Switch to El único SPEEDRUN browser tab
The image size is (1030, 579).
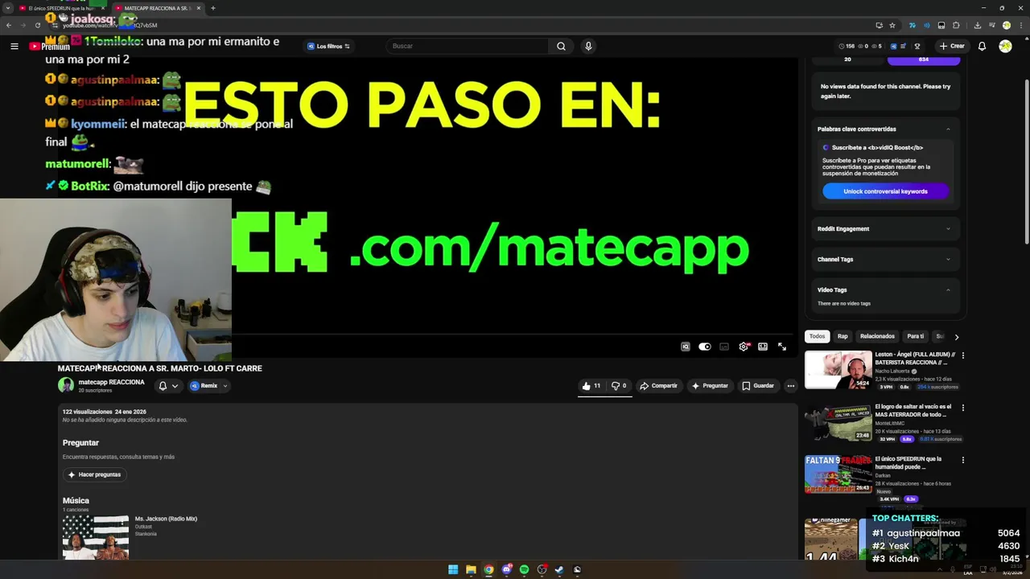tap(62, 8)
